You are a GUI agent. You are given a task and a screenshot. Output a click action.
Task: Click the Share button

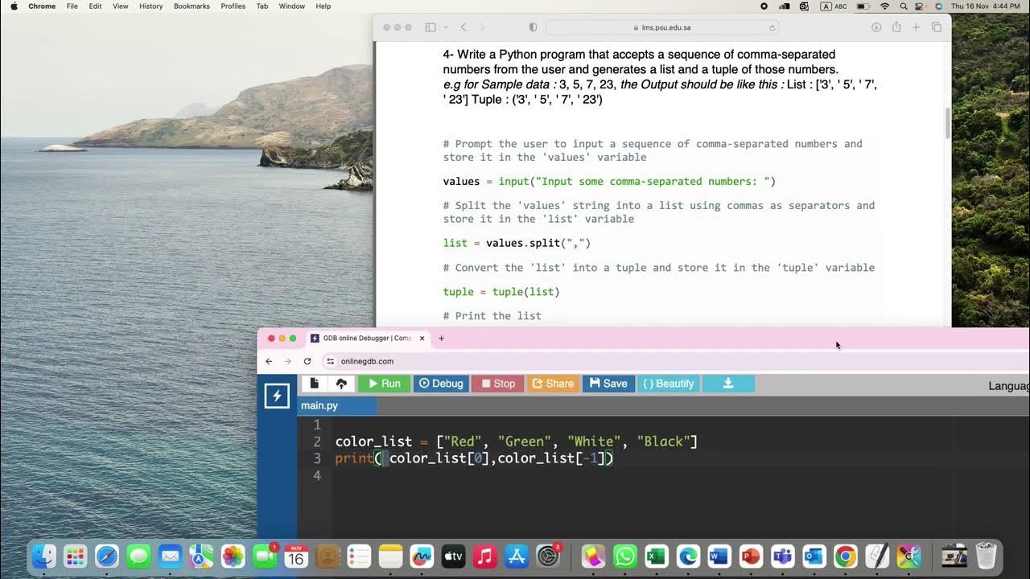pyautogui.click(x=554, y=384)
